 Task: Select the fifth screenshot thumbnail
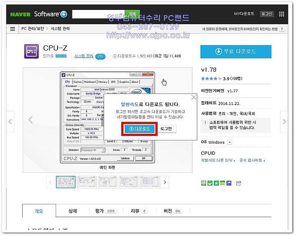(x=150, y=182)
